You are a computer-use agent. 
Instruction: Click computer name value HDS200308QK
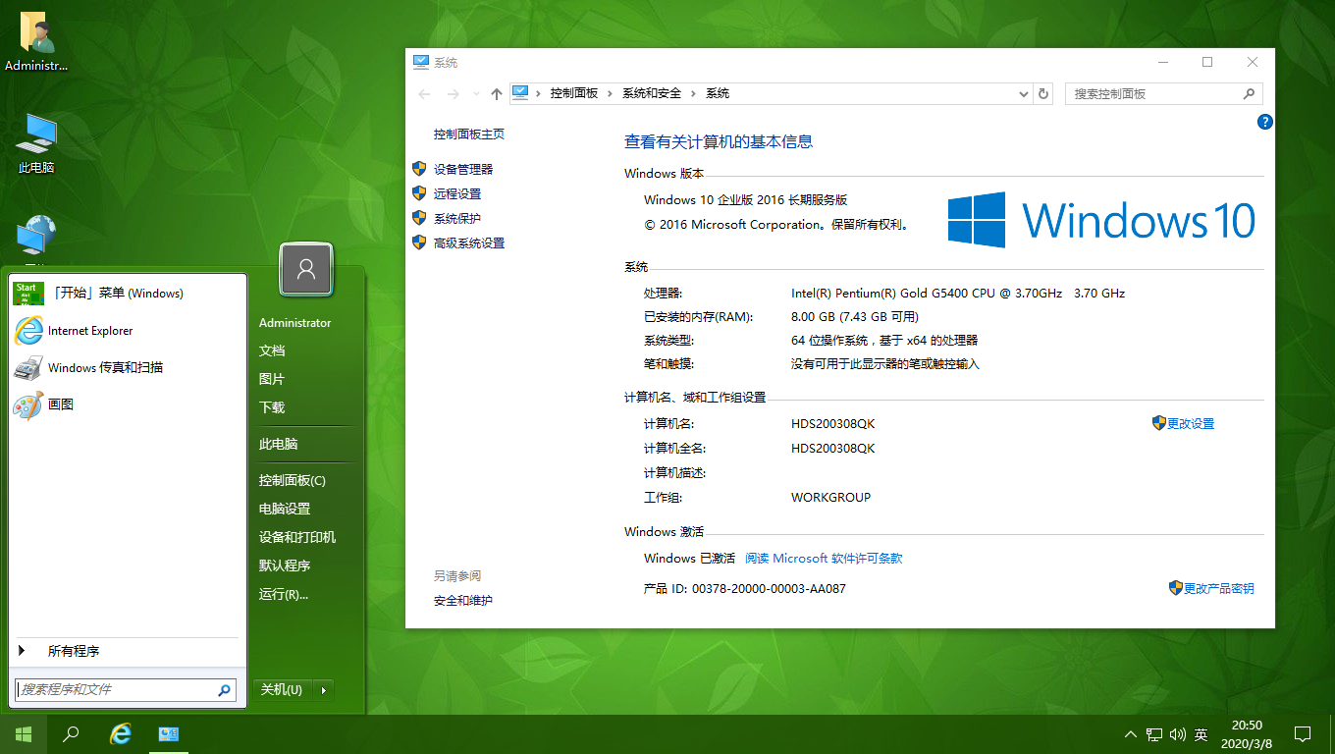pyautogui.click(x=832, y=423)
